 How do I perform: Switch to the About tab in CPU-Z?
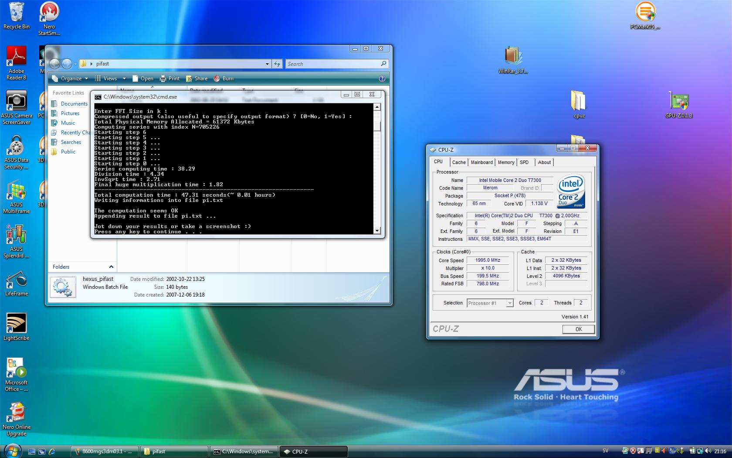point(544,162)
